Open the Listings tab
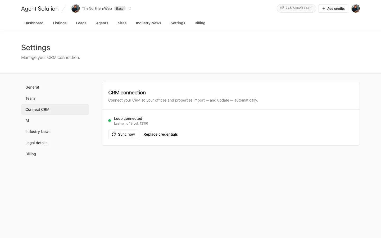Screen dimensions: 381x238 (60, 23)
